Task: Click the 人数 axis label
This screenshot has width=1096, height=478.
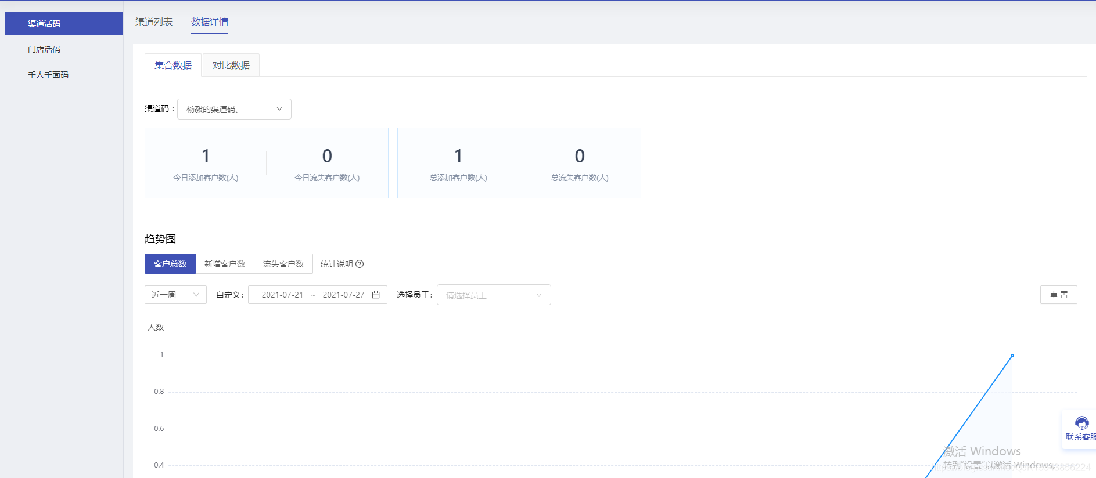Action: tap(156, 327)
